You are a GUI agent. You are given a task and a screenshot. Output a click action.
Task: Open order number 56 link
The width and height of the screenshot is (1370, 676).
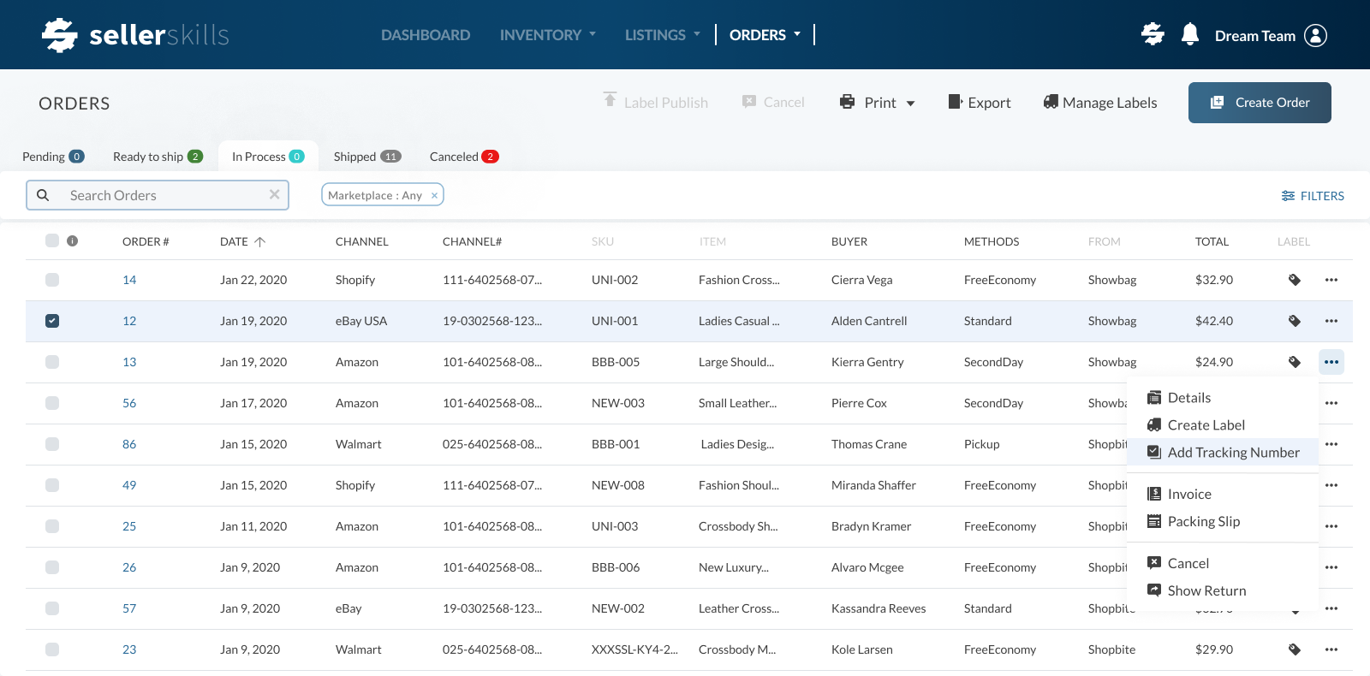point(129,403)
